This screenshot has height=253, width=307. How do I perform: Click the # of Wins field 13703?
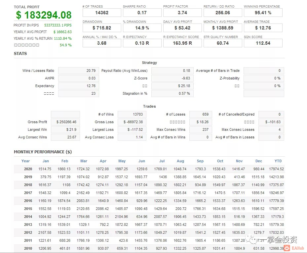tap(132, 114)
